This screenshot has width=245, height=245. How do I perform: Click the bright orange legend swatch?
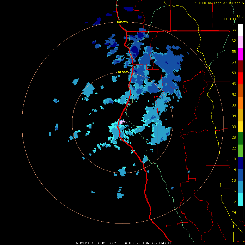[x=240, y=103]
